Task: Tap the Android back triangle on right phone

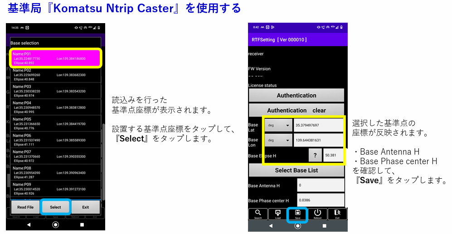Action: pos(270,226)
